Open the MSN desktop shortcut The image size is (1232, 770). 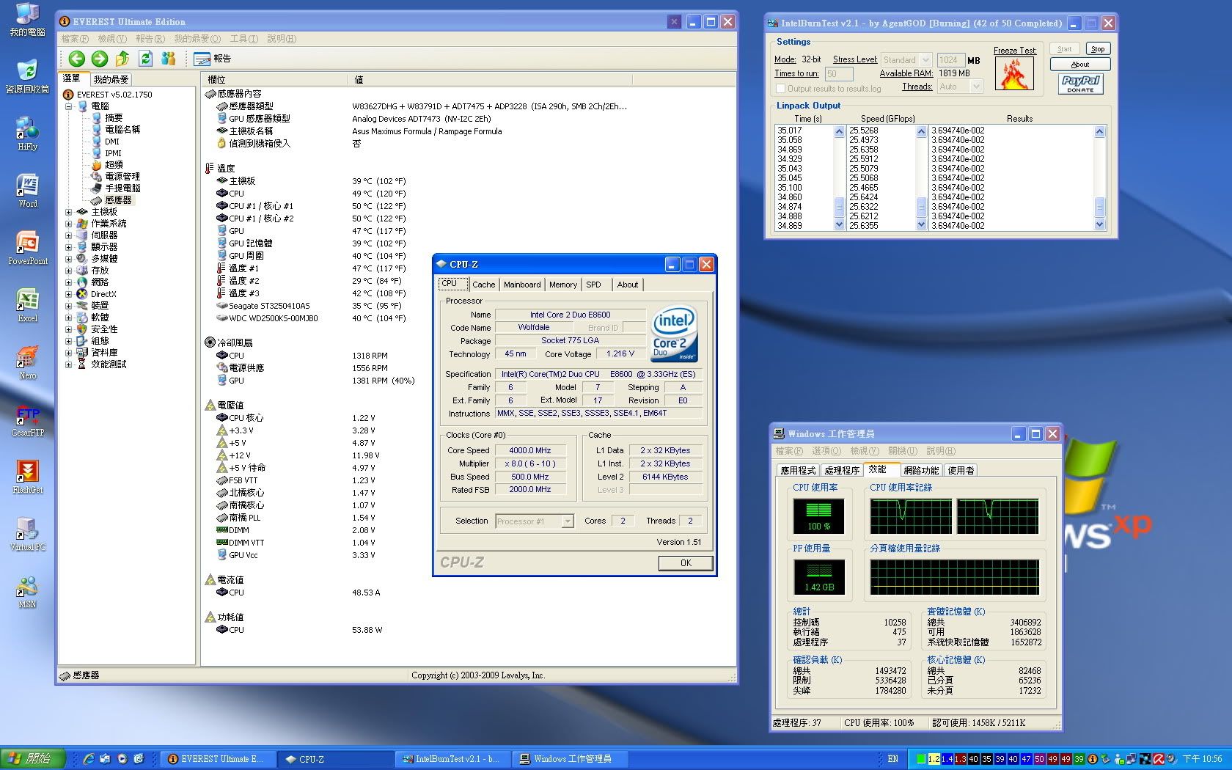click(27, 592)
